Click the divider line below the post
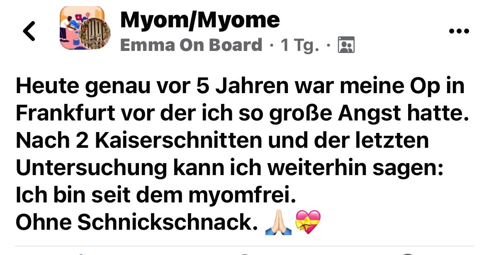The image size is (489, 255). coord(245,246)
